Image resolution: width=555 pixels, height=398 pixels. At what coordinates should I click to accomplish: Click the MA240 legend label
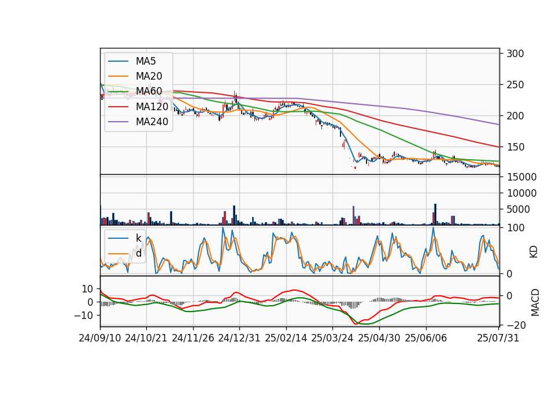[152, 122]
